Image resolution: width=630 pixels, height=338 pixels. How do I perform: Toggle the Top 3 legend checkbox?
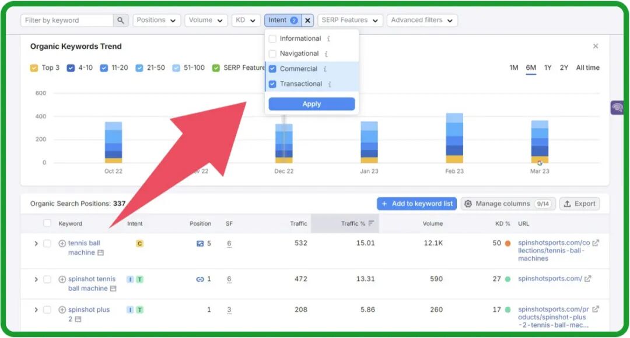[x=34, y=68]
